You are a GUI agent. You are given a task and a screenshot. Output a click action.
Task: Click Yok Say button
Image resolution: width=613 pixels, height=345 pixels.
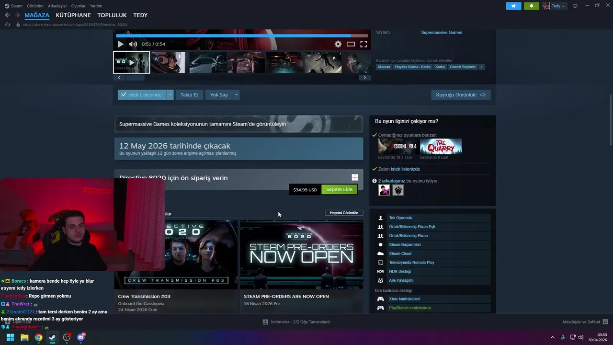219,95
